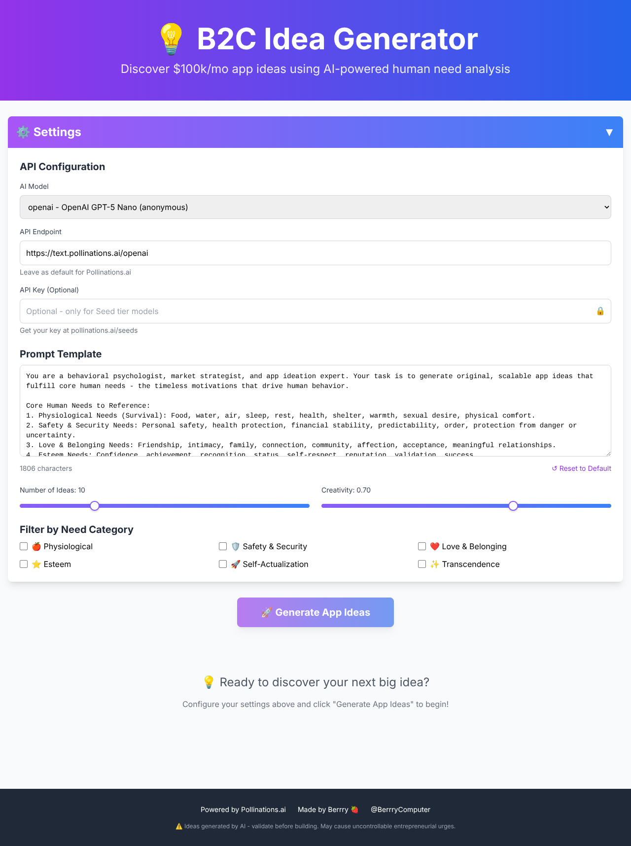Click the lightbulb icon above the ready message
Image resolution: width=631 pixels, height=846 pixels.
(209, 682)
